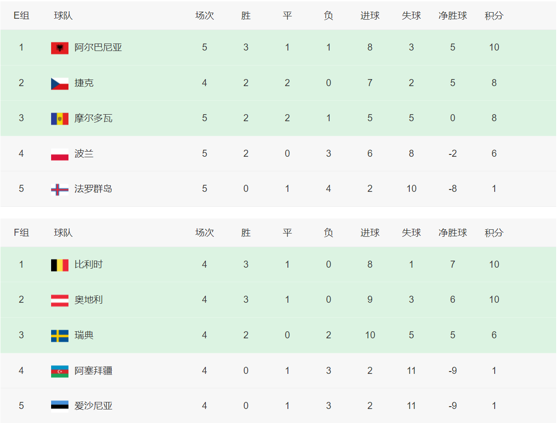Select the 波兰 team name
This screenshot has height=423, width=558.
point(84,153)
